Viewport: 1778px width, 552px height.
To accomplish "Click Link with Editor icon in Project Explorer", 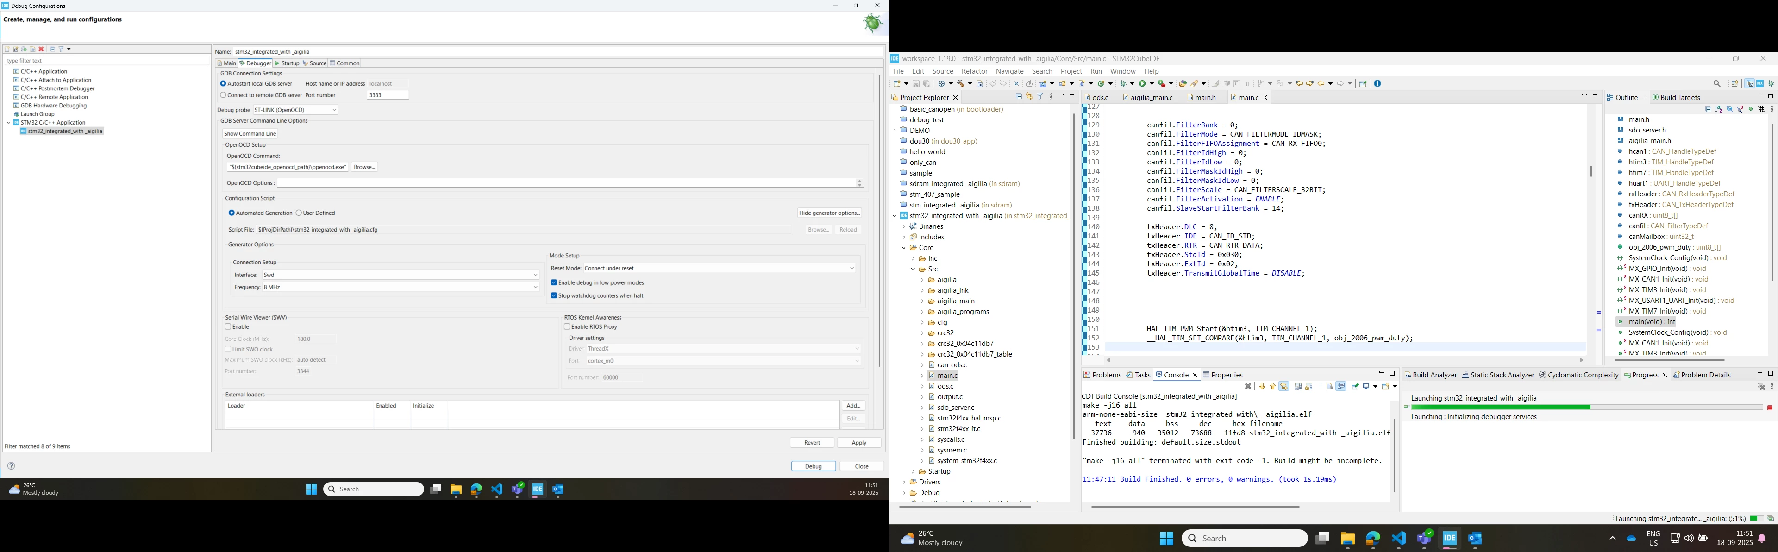I will (1029, 97).
